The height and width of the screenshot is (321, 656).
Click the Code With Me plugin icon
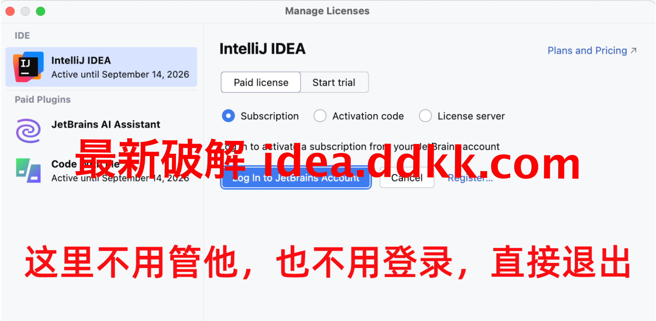tap(28, 170)
